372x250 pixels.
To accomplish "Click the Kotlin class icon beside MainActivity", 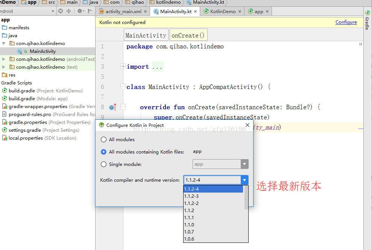I will [x=20, y=51].
